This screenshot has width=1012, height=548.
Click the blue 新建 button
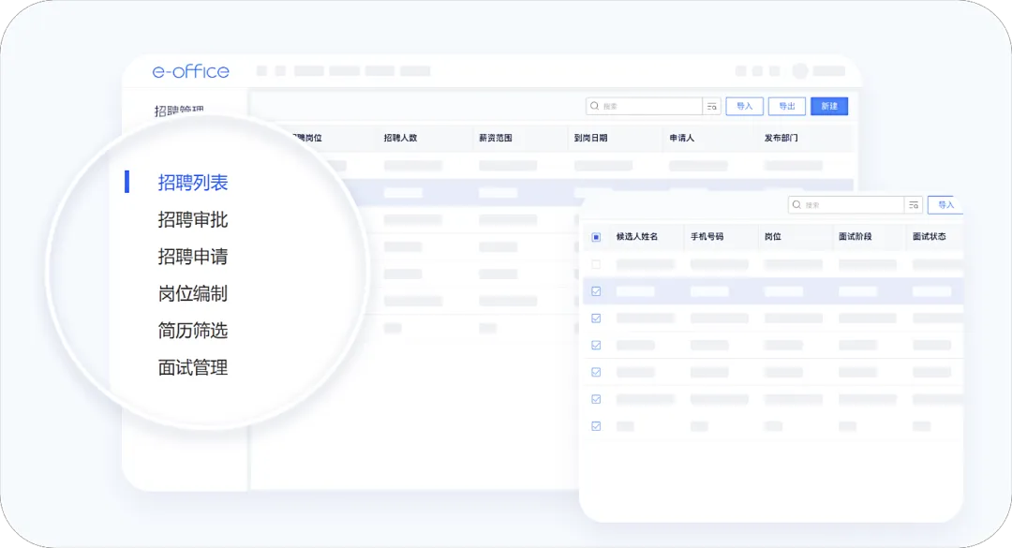coord(829,107)
